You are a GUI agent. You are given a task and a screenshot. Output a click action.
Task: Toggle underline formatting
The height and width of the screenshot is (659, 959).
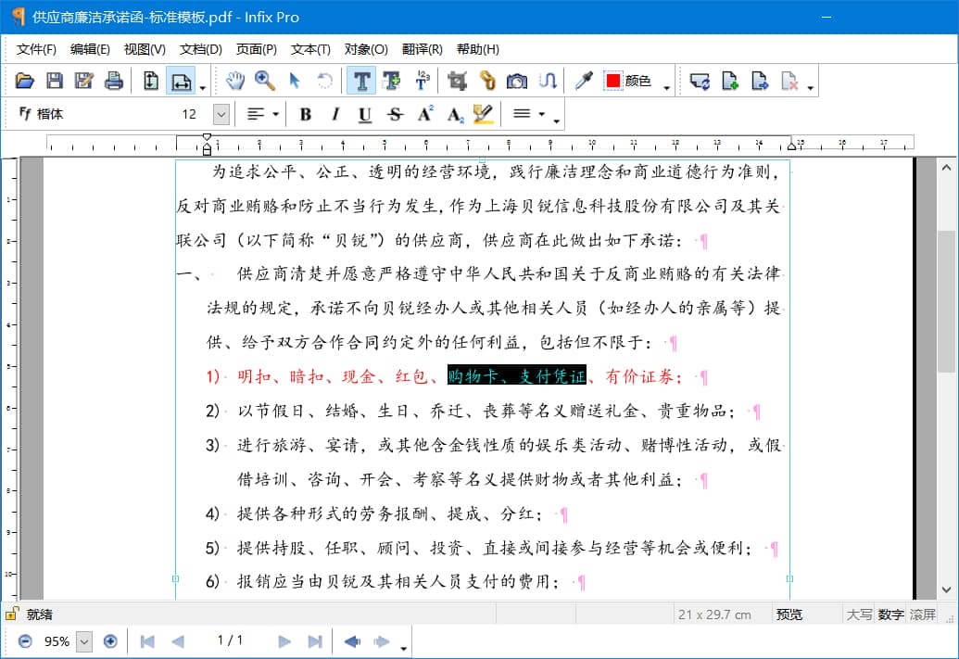pyautogui.click(x=364, y=114)
